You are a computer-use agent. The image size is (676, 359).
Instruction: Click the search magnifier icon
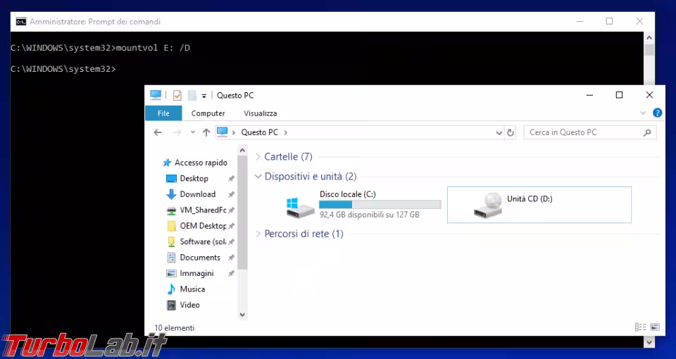pos(647,133)
